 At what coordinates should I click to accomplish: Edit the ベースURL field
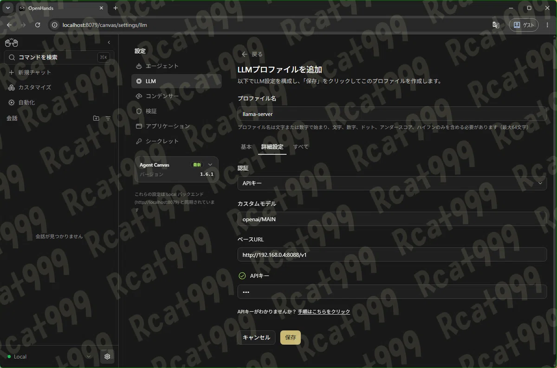pos(392,255)
